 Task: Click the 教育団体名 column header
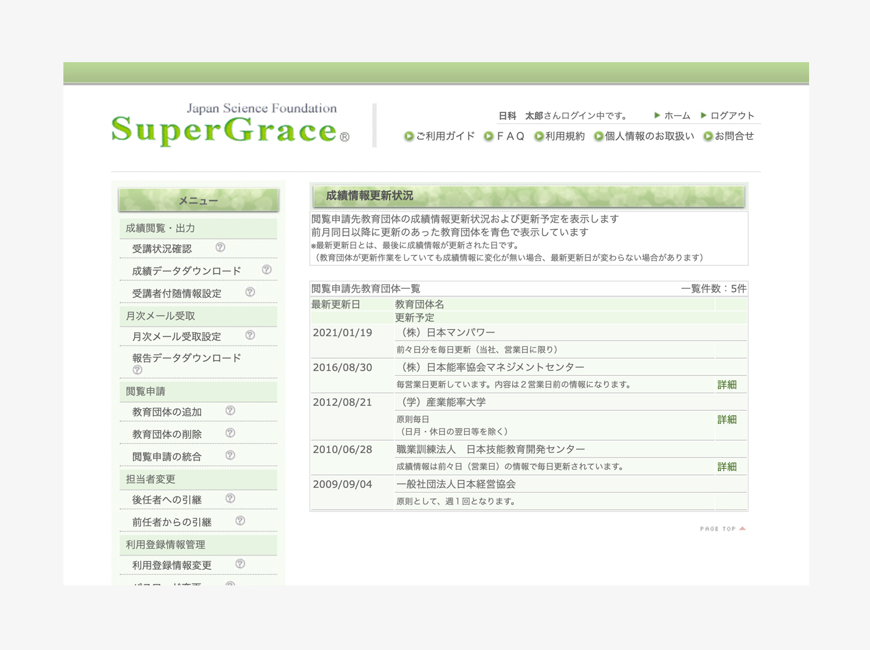tap(419, 304)
